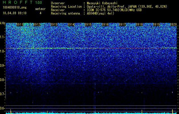Click the Receiving antenna field label
This screenshot has height=114, width=179.
click(x=65, y=13)
